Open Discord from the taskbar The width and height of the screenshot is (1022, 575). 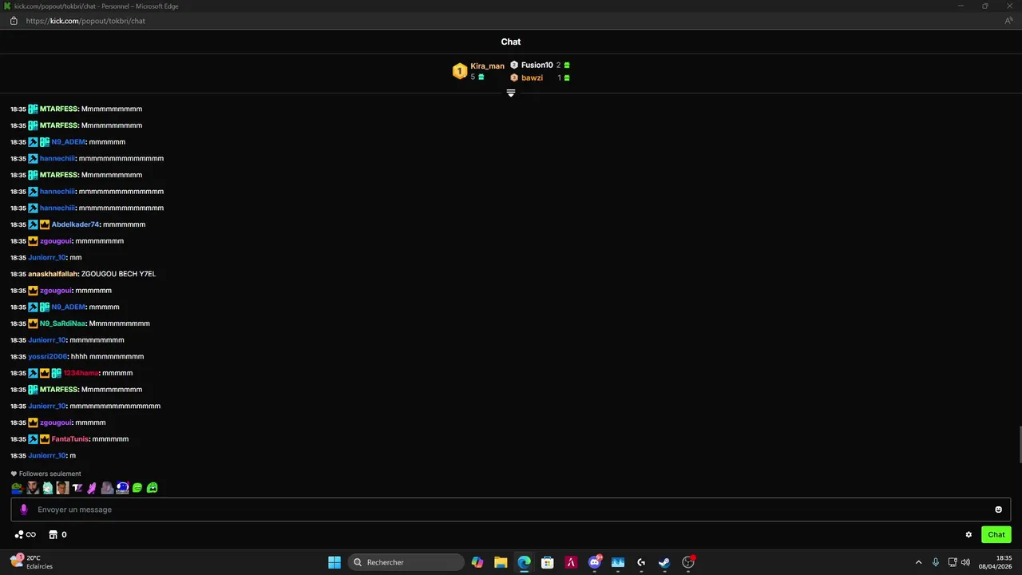[x=594, y=562]
